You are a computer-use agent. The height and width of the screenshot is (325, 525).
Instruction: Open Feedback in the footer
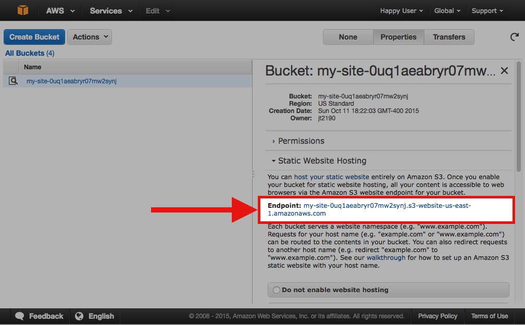click(46, 316)
